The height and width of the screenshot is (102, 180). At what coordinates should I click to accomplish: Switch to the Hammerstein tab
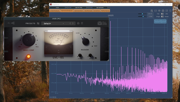[x=79, y=11]
